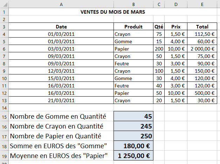The height and width of the screenshot is (164, 220).
Task: Select the Crayon quantity result 245
Action: pos(133,126)
